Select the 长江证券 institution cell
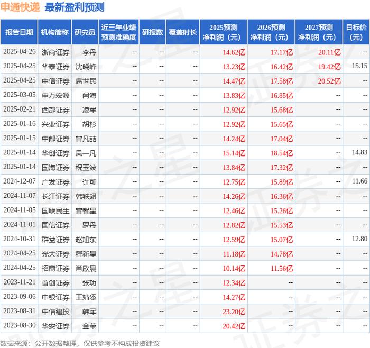 55,196
